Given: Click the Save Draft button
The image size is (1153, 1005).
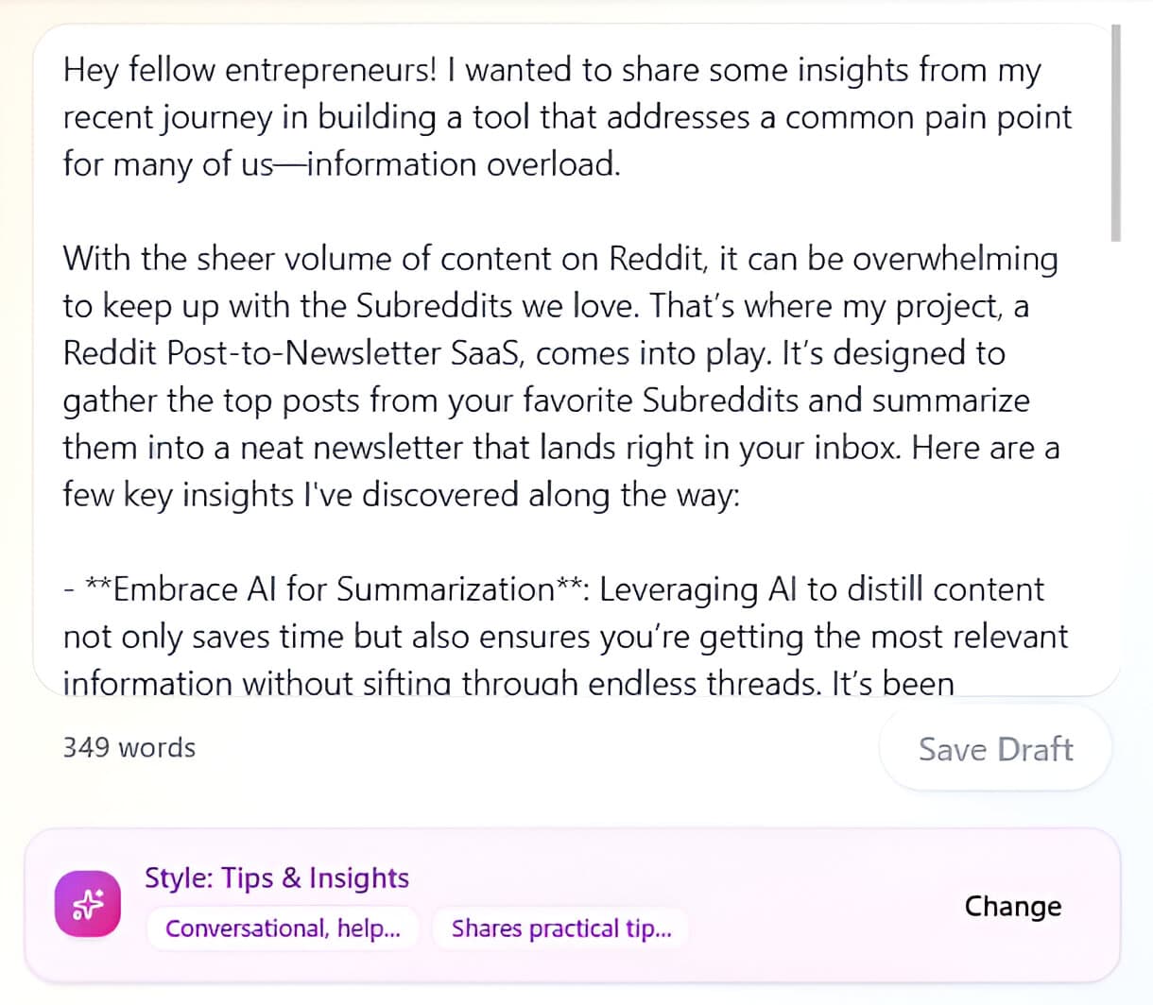Looking at the screenshot, I should click(995, 748).
